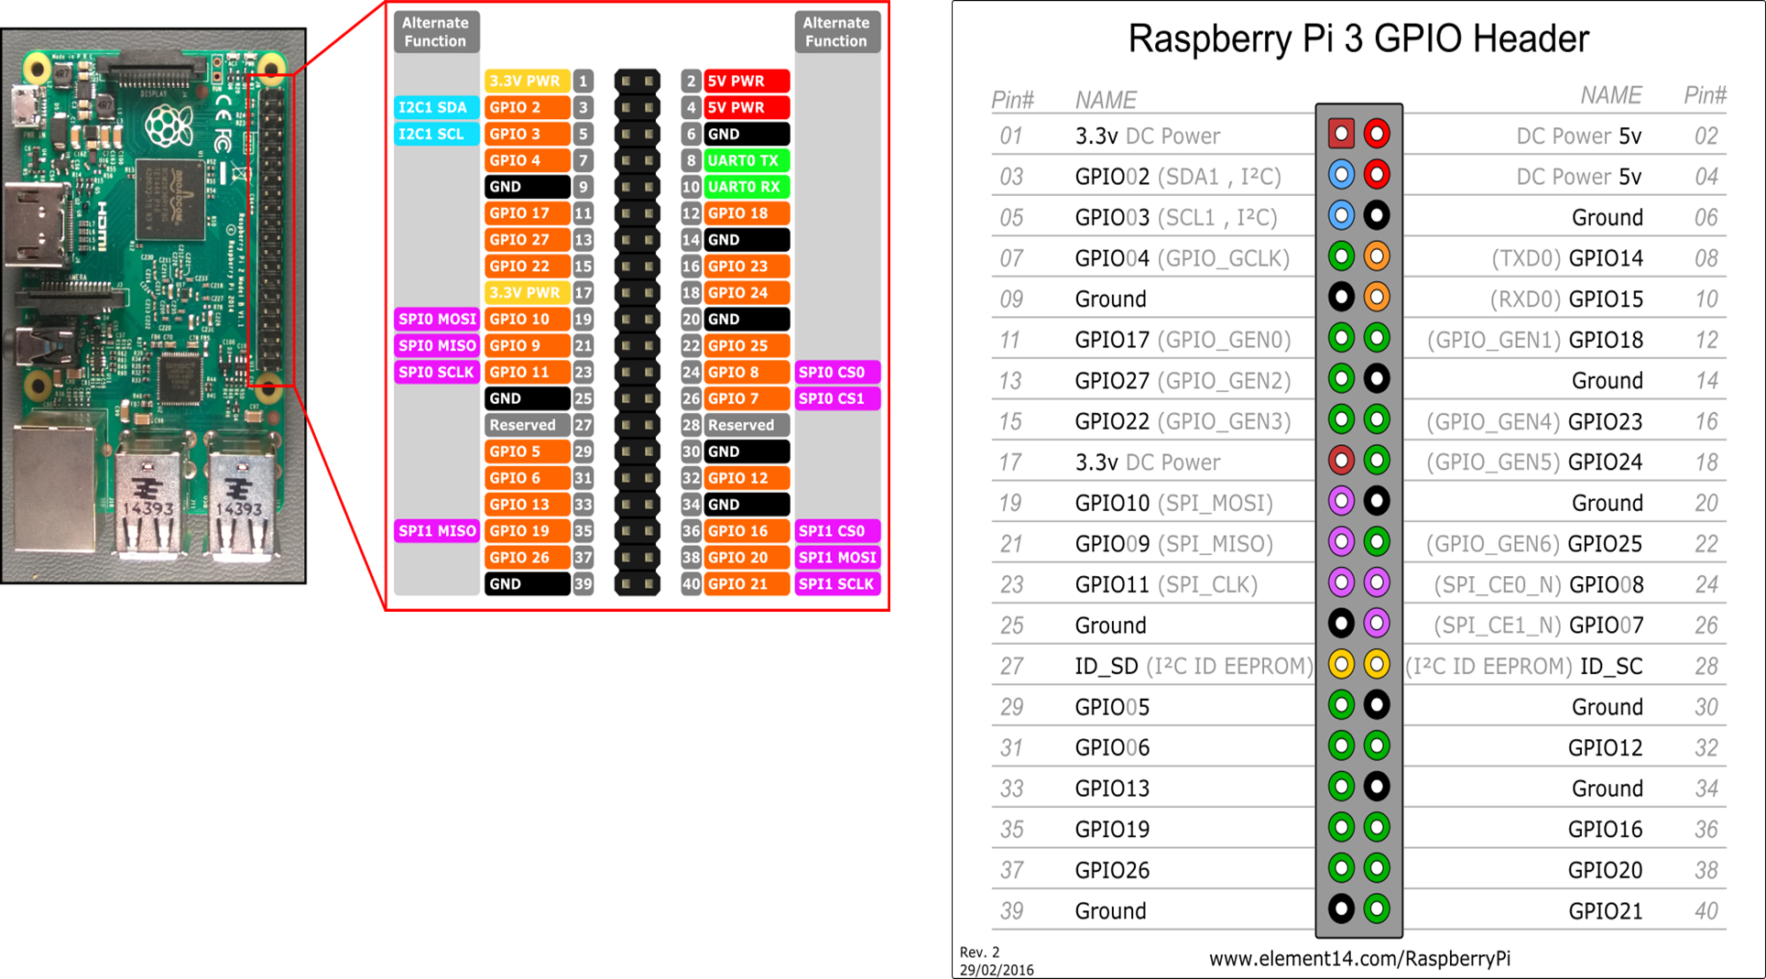1766x979 pixels.
Task: Select the green pin 11 circle for GPIO17
Action: (x=1341, y=338)
